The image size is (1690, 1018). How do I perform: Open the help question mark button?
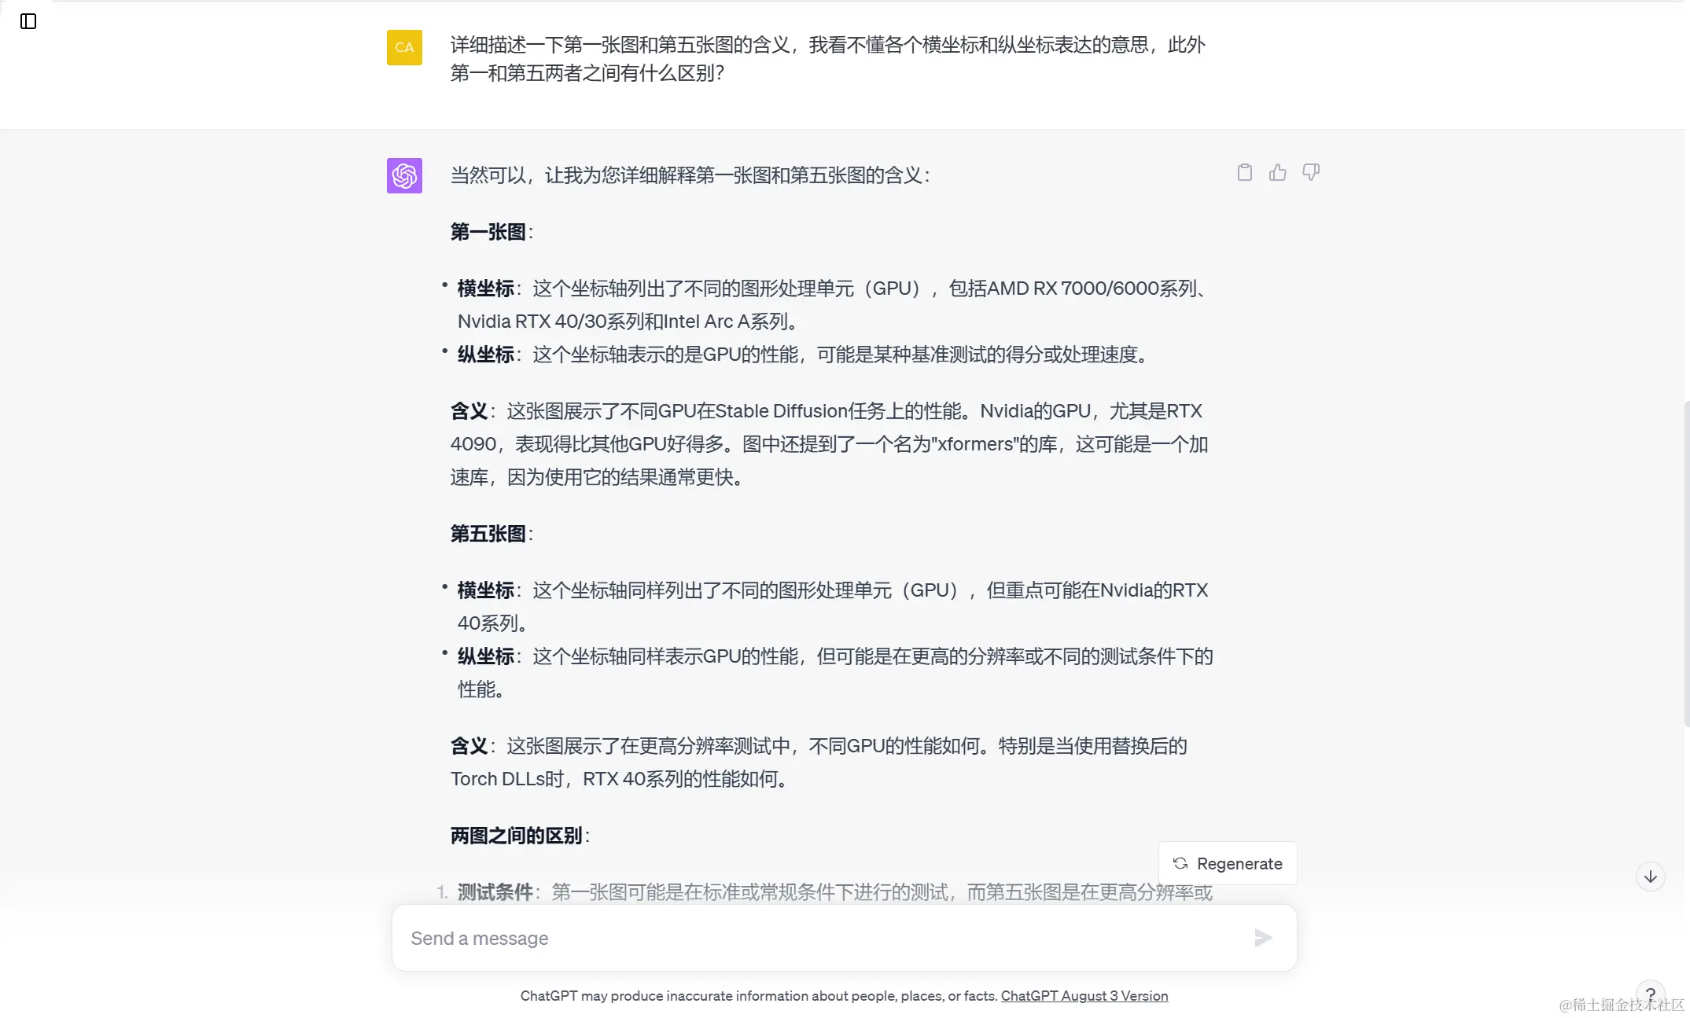pos(1650,994)
